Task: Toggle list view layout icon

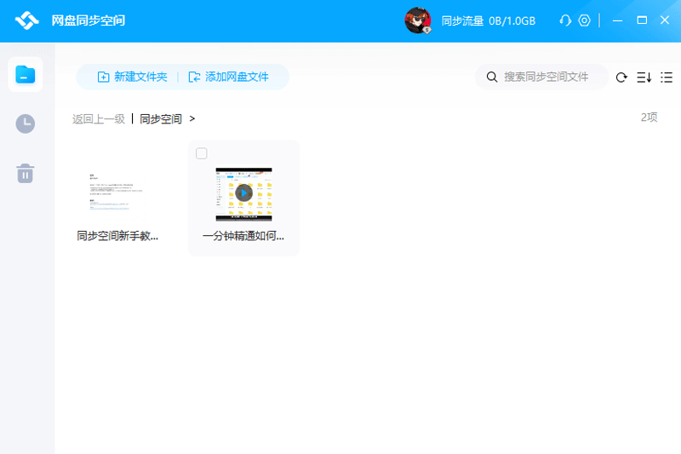Action: 667,78
